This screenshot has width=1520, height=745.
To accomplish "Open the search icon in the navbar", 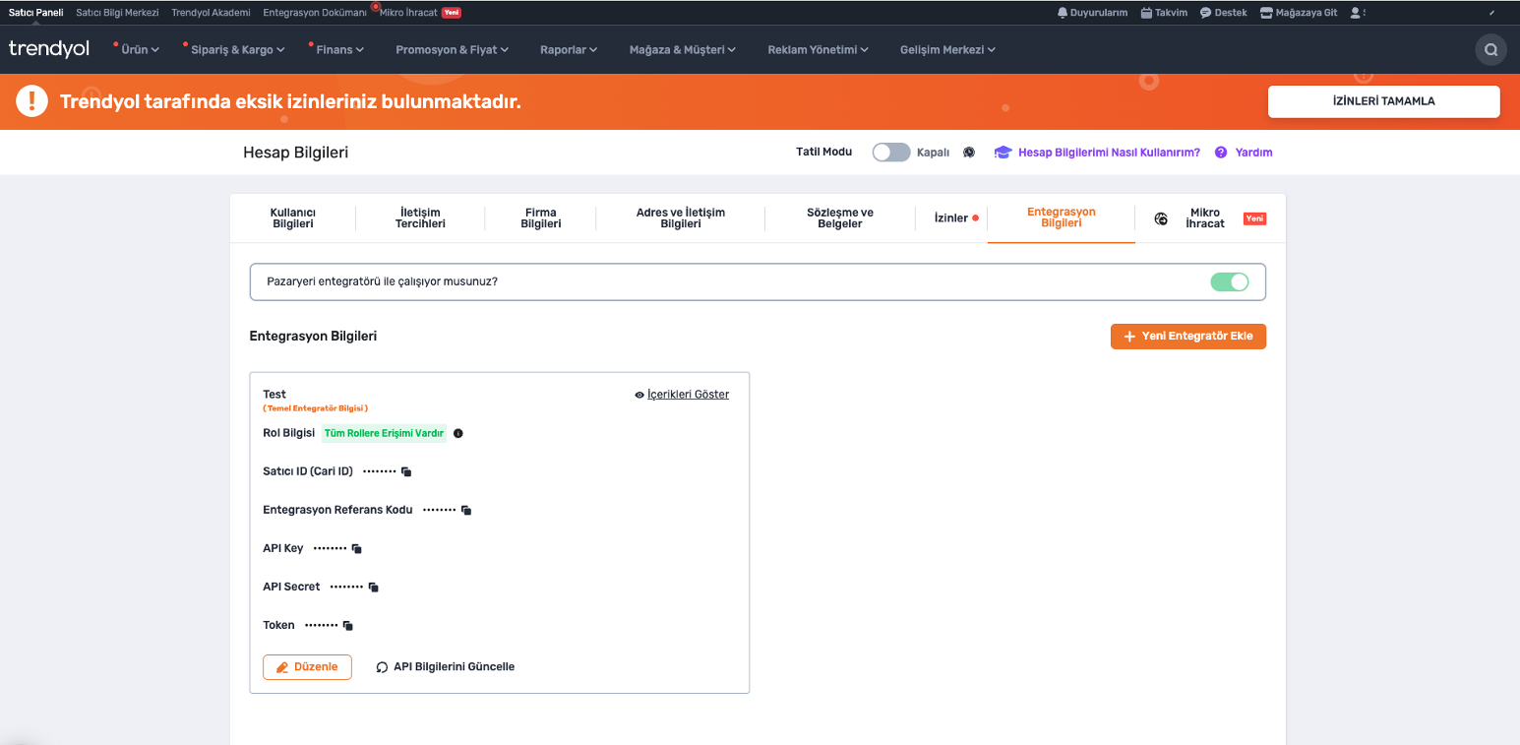I will coord(1490,50).
